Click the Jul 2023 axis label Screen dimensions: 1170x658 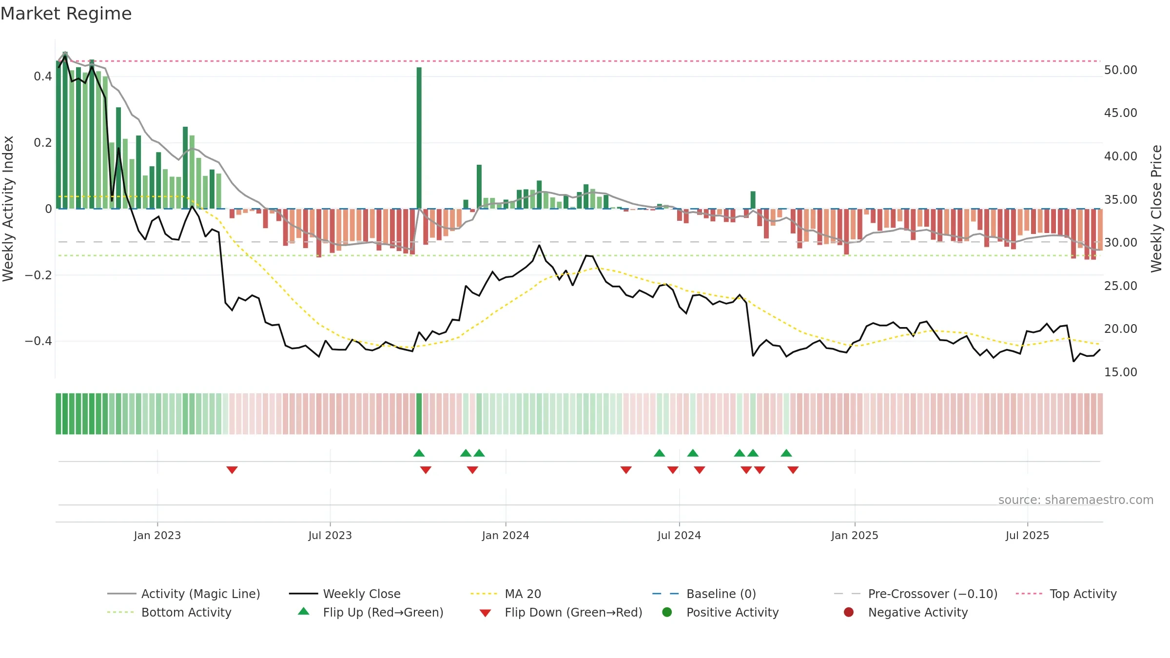(x=330, y=535)
